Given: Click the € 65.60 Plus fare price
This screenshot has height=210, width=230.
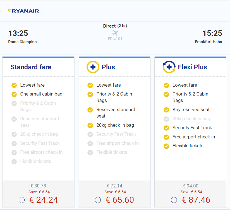Looking at the screenshot, I should [x=120, y=200].
